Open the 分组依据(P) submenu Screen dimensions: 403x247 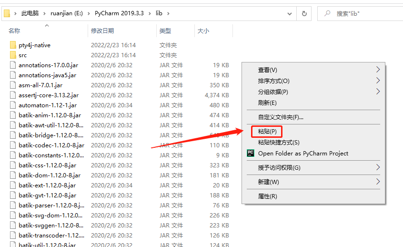point(313,92)
